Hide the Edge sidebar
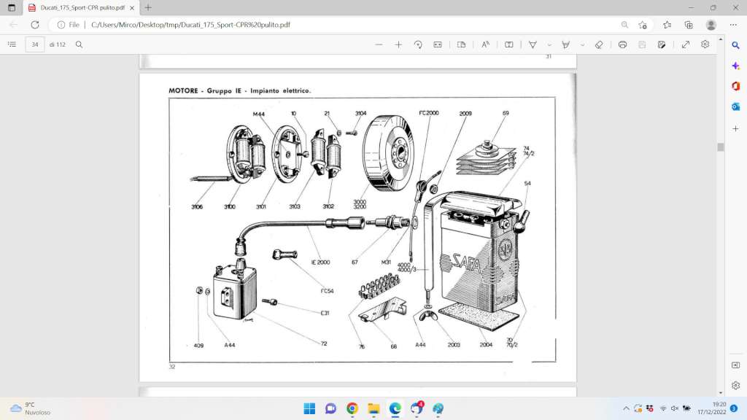This screenshot has width=747, height=420. (735, 365)
